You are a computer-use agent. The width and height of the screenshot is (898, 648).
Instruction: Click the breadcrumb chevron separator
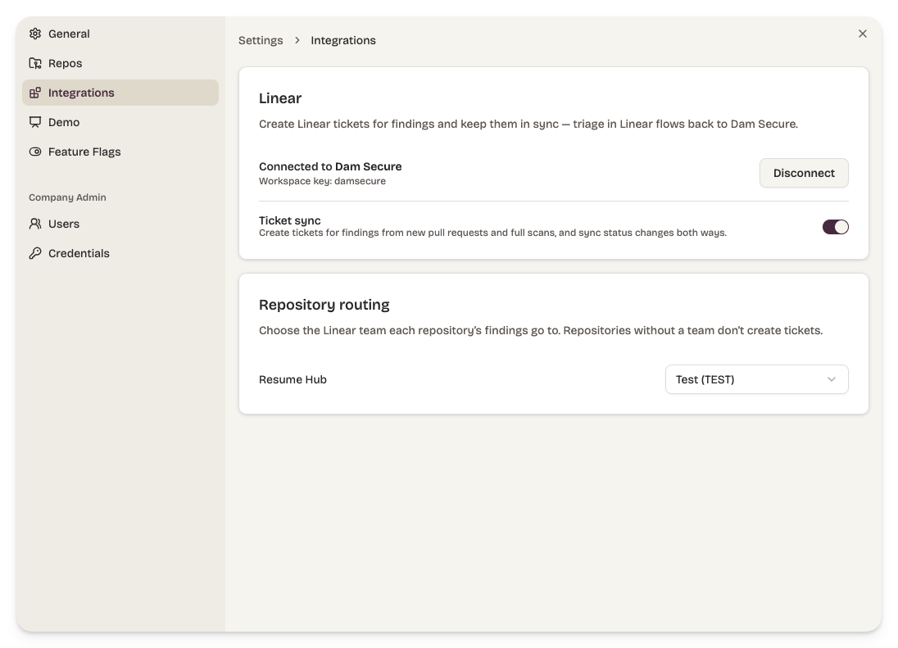click(297, 40)
